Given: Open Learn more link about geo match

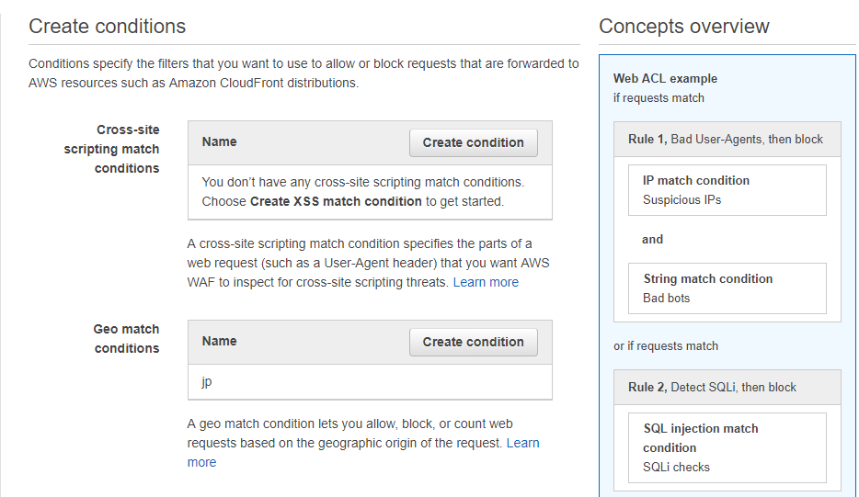Looking at the screenshot, I should coord(521,443).
